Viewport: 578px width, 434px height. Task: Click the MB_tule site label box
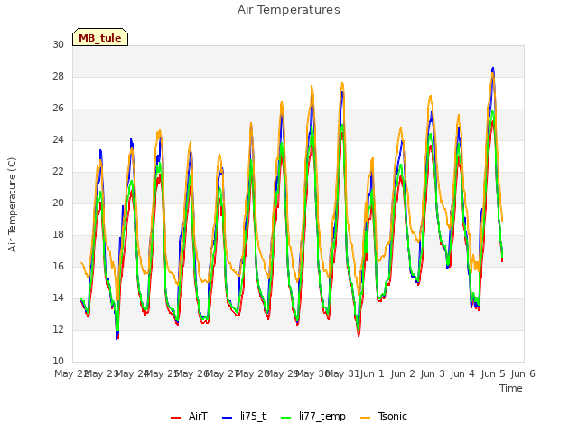(x=100, y=37)
